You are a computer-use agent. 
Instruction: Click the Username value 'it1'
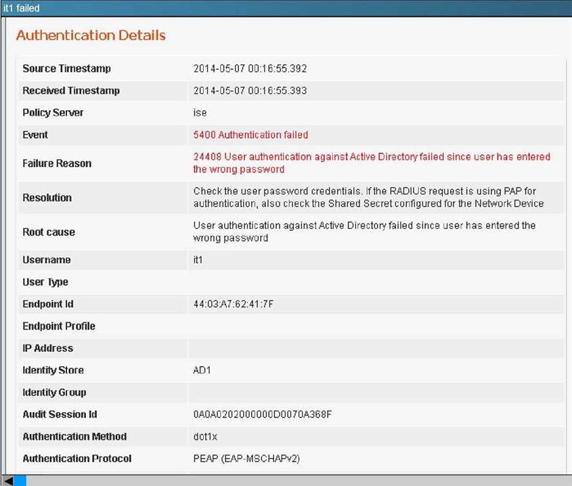tap(198, 260)
